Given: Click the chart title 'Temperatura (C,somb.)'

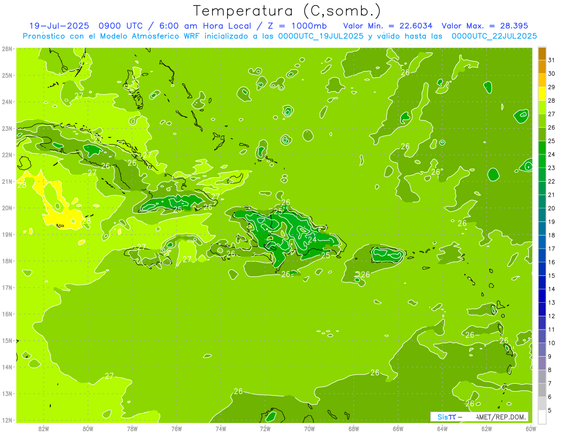Looking at the screenshot, I should [287, 11].
